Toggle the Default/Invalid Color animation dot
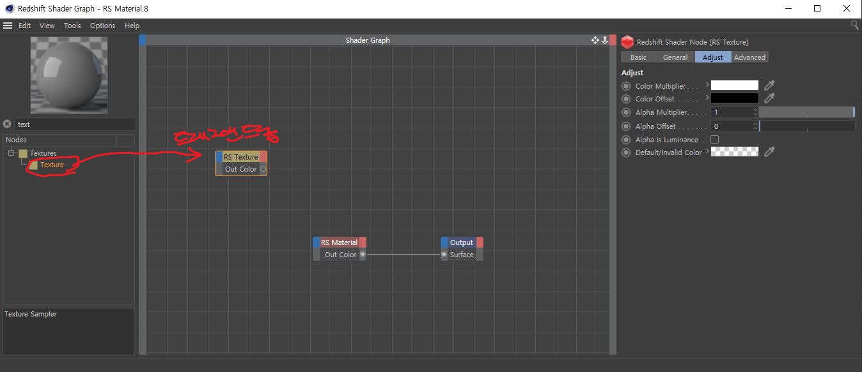Viewport: 862px width, 372px height. (x=626, y=153)
